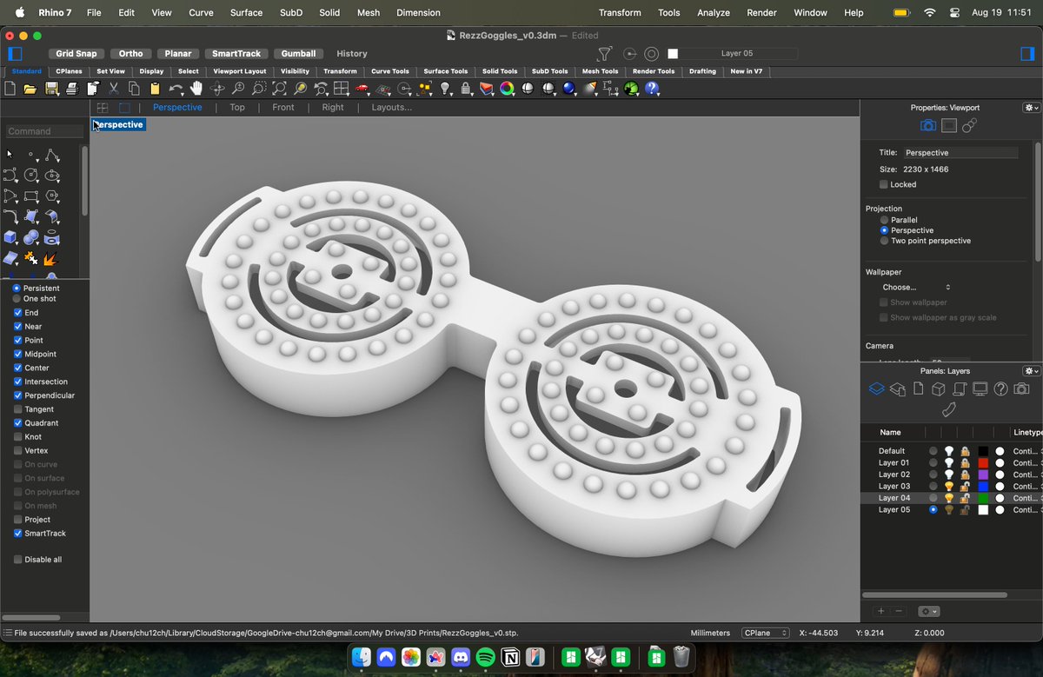The image size is (1043, 677).
Task: Open a file with the Open toolbar icon
Action: (x=29, y=88)
